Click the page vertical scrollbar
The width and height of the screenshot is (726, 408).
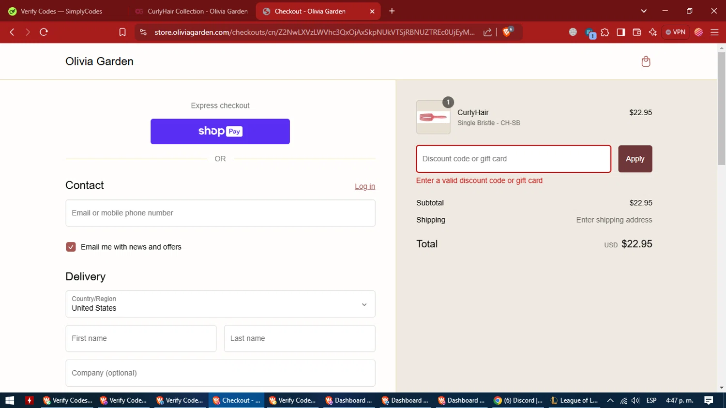722,109
